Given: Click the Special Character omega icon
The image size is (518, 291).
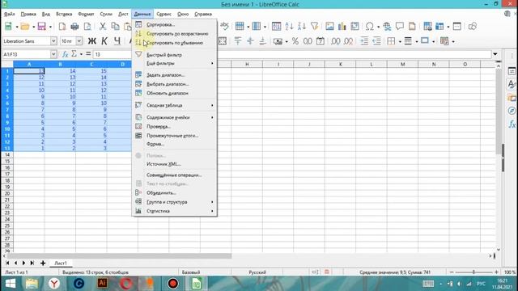Looking at the screenshot, I should point(370,26).
